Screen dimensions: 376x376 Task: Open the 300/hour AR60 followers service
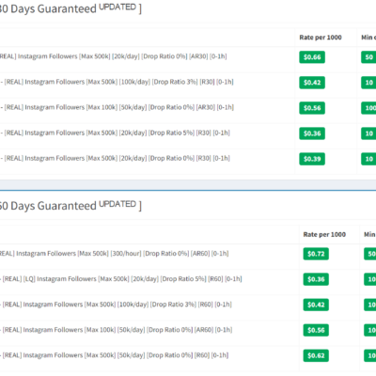(115, 253)
